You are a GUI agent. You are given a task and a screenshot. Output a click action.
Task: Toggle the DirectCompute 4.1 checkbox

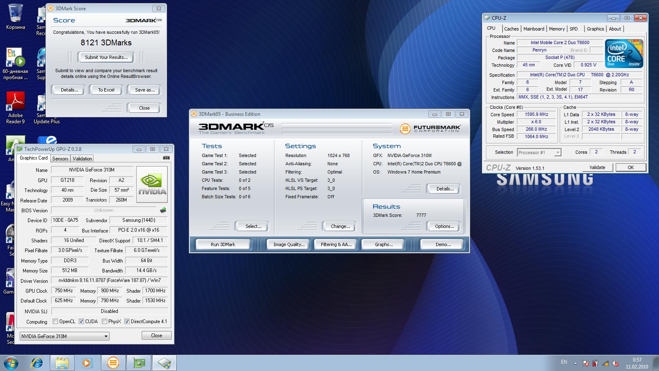pyautogui.click(x=127, y=322)
